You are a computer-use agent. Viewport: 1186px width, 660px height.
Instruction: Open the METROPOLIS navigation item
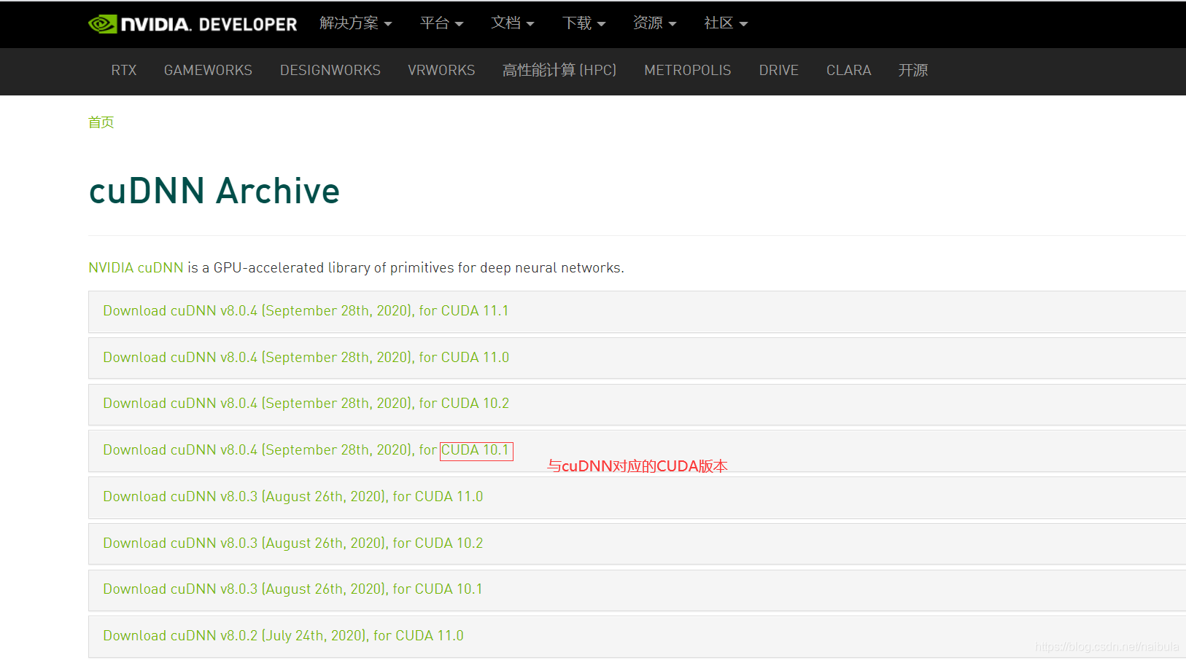pyautogui.click(x=688, y=71)
